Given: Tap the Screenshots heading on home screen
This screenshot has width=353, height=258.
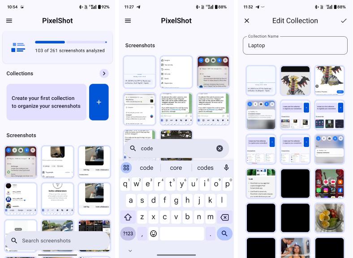Looking at the screenshot, I should (x=21, y=135).
